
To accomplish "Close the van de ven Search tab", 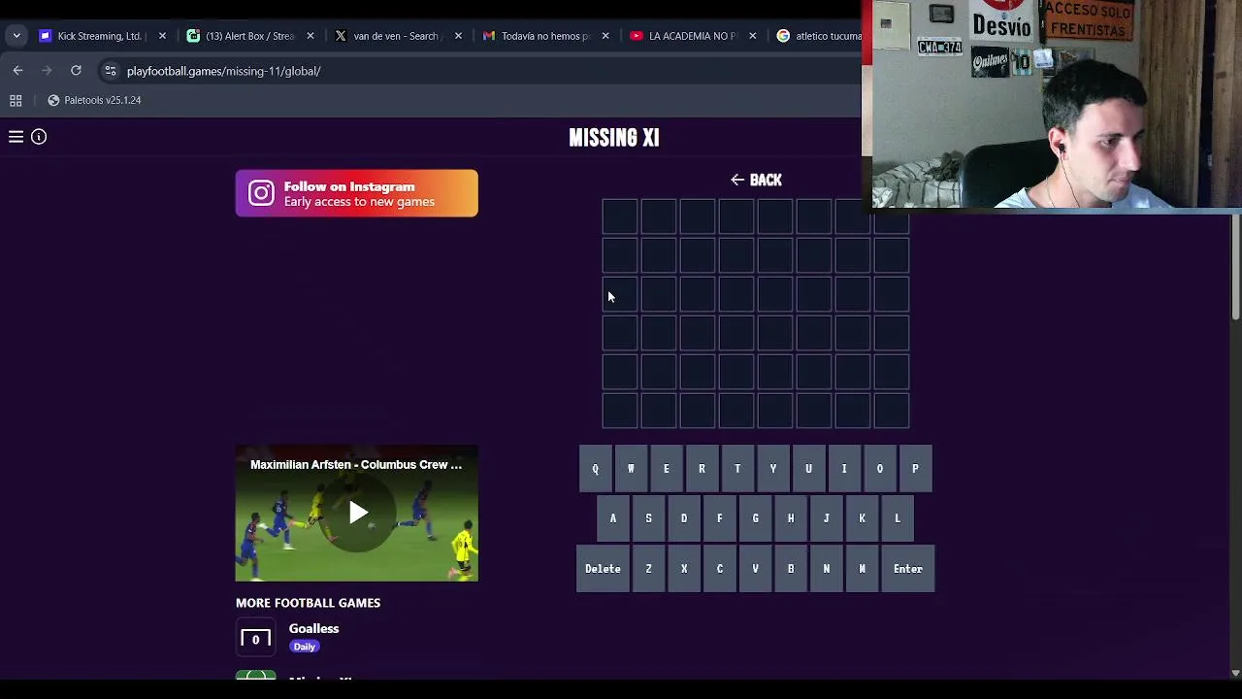I will pos(458,36).
